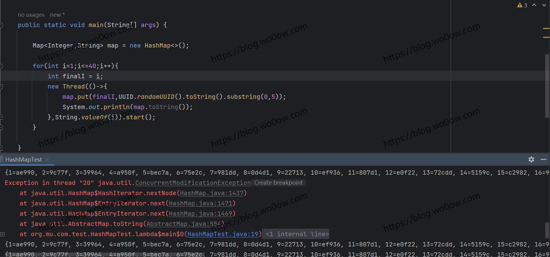550x257 pixels.
Task: Jump to previous highlighted error with up arrow
Action: 534,5
